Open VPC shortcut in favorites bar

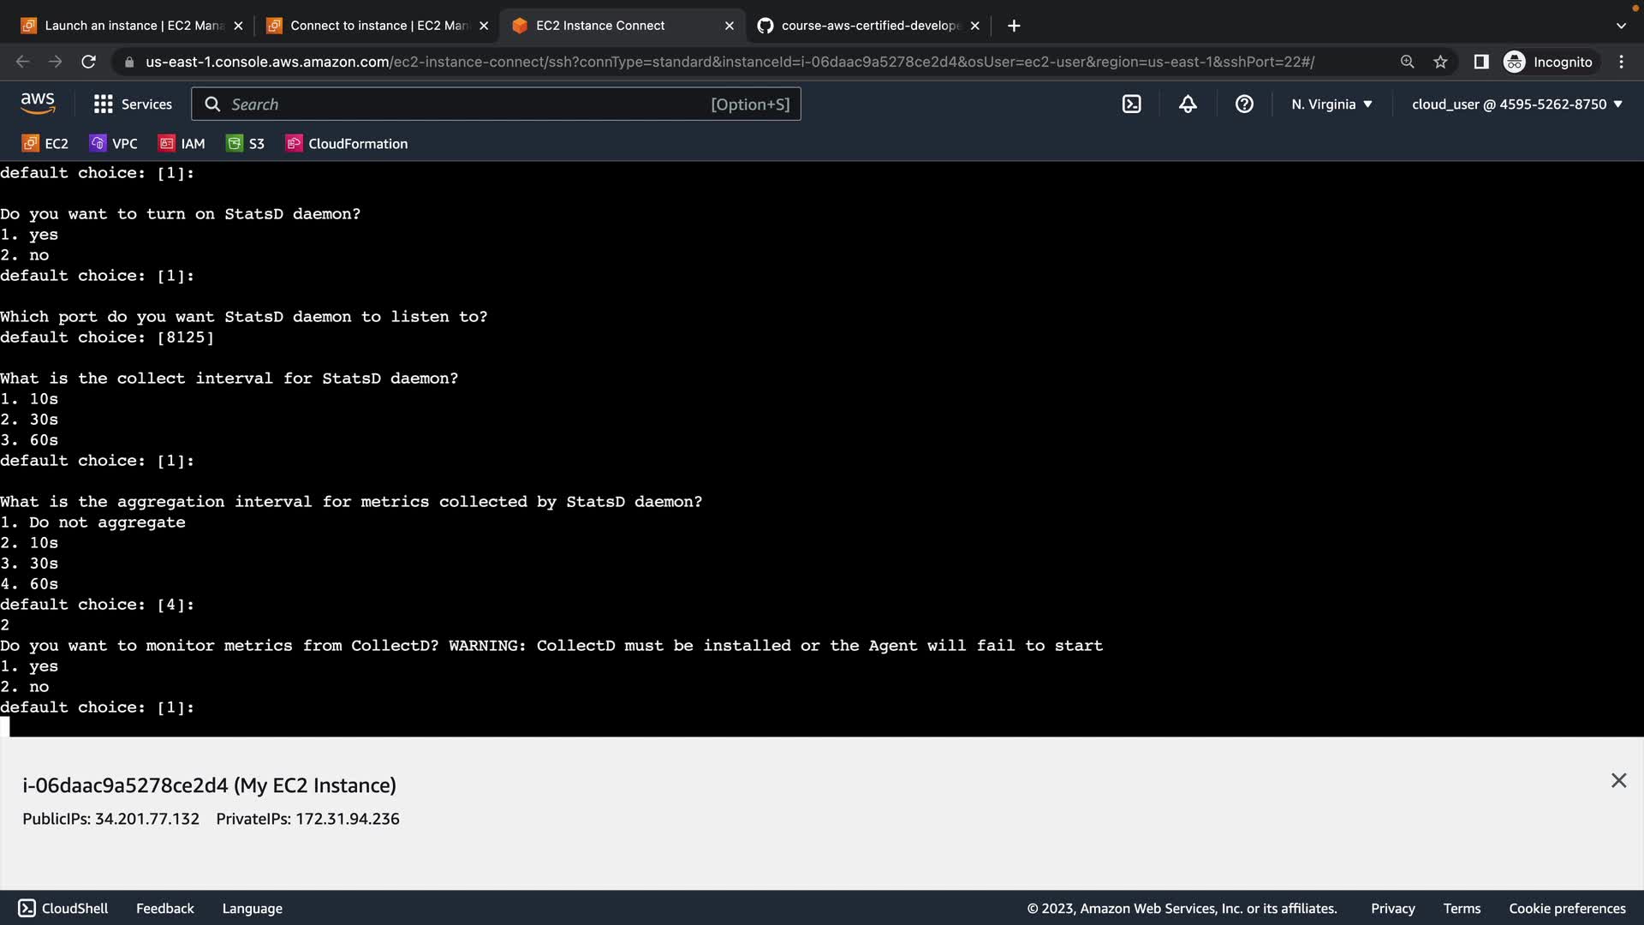[x=114, y=144]
